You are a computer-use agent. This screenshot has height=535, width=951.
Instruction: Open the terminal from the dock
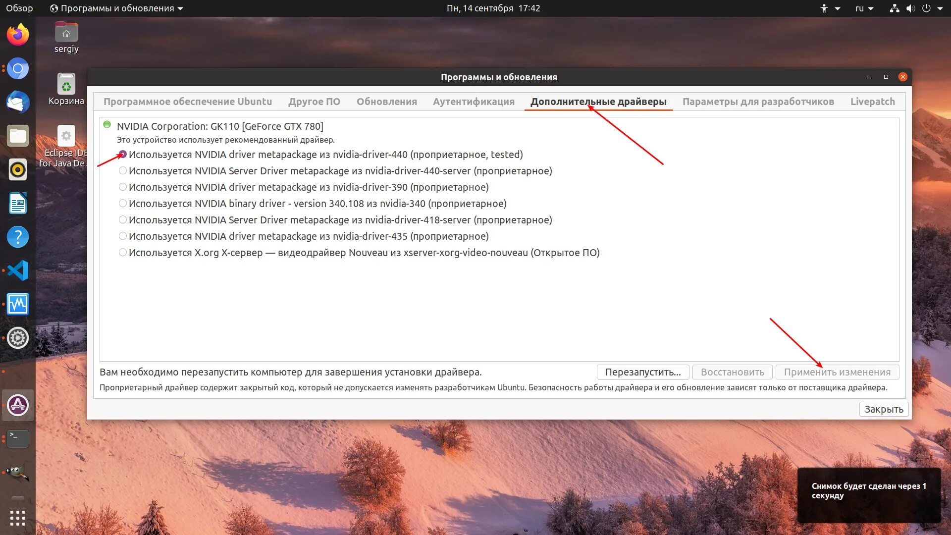point(17,439)
